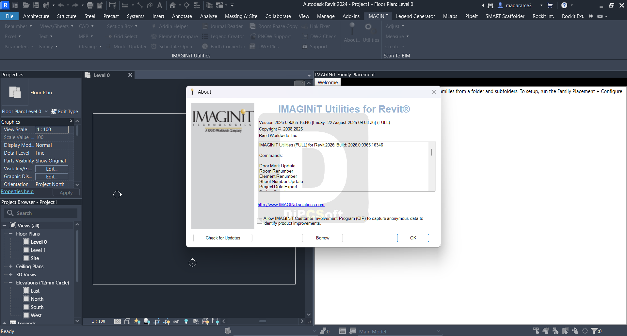Open the Main Model design options dropdown

pos(400,331)
